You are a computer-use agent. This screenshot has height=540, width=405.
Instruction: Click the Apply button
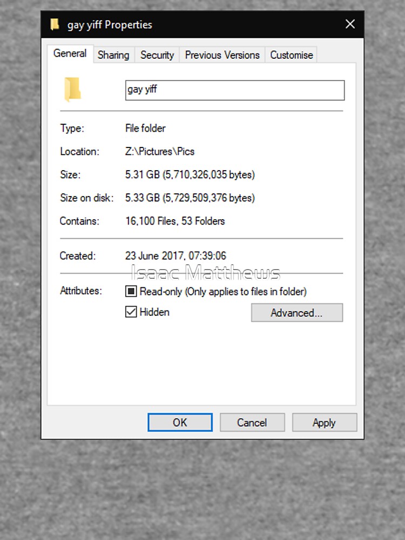click(x=325, y=422)
